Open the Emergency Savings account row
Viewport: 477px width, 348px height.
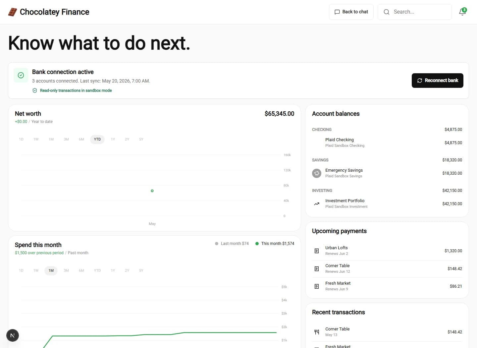pos(387,173)
